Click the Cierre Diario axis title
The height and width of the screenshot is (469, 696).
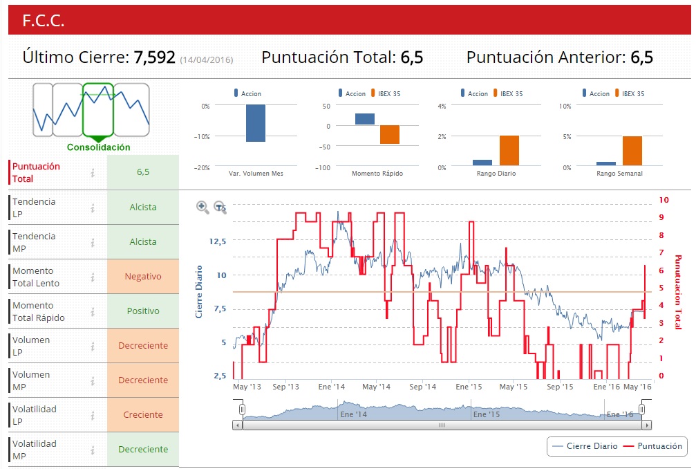pos(199,292)
